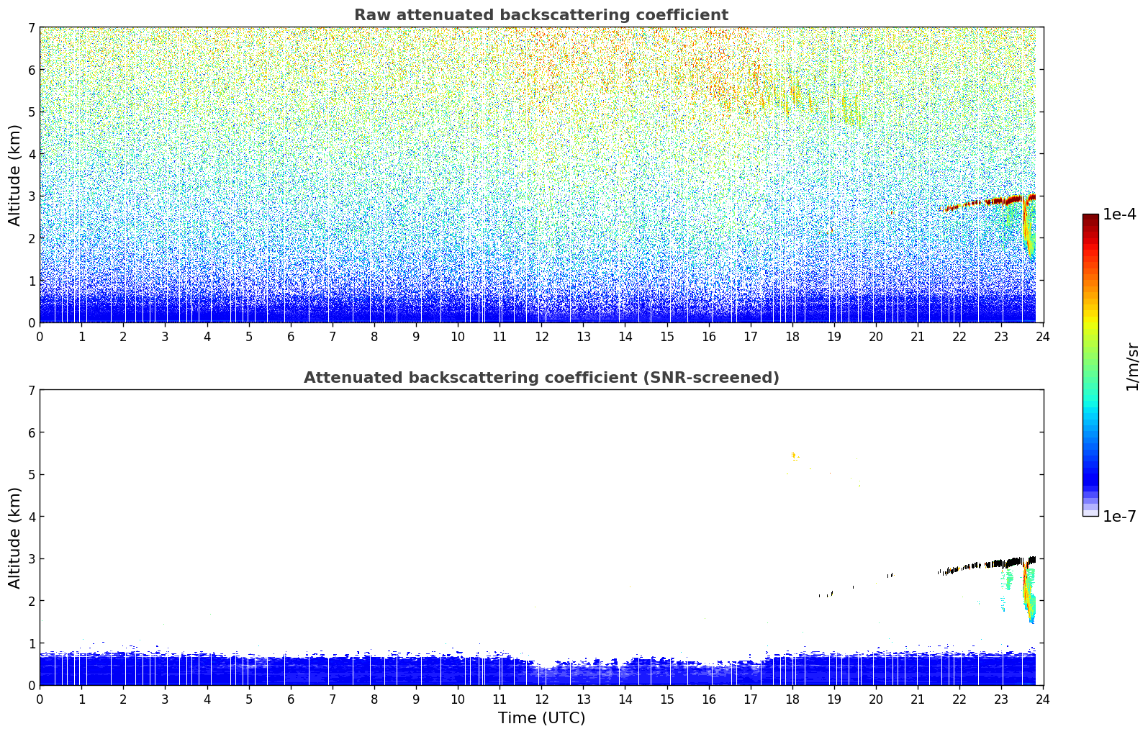Viewport: 1148px width, 734px height.
Task: Select the "Altitude (km)" label of the SNR-screened plot
Action: pos(15,538)
